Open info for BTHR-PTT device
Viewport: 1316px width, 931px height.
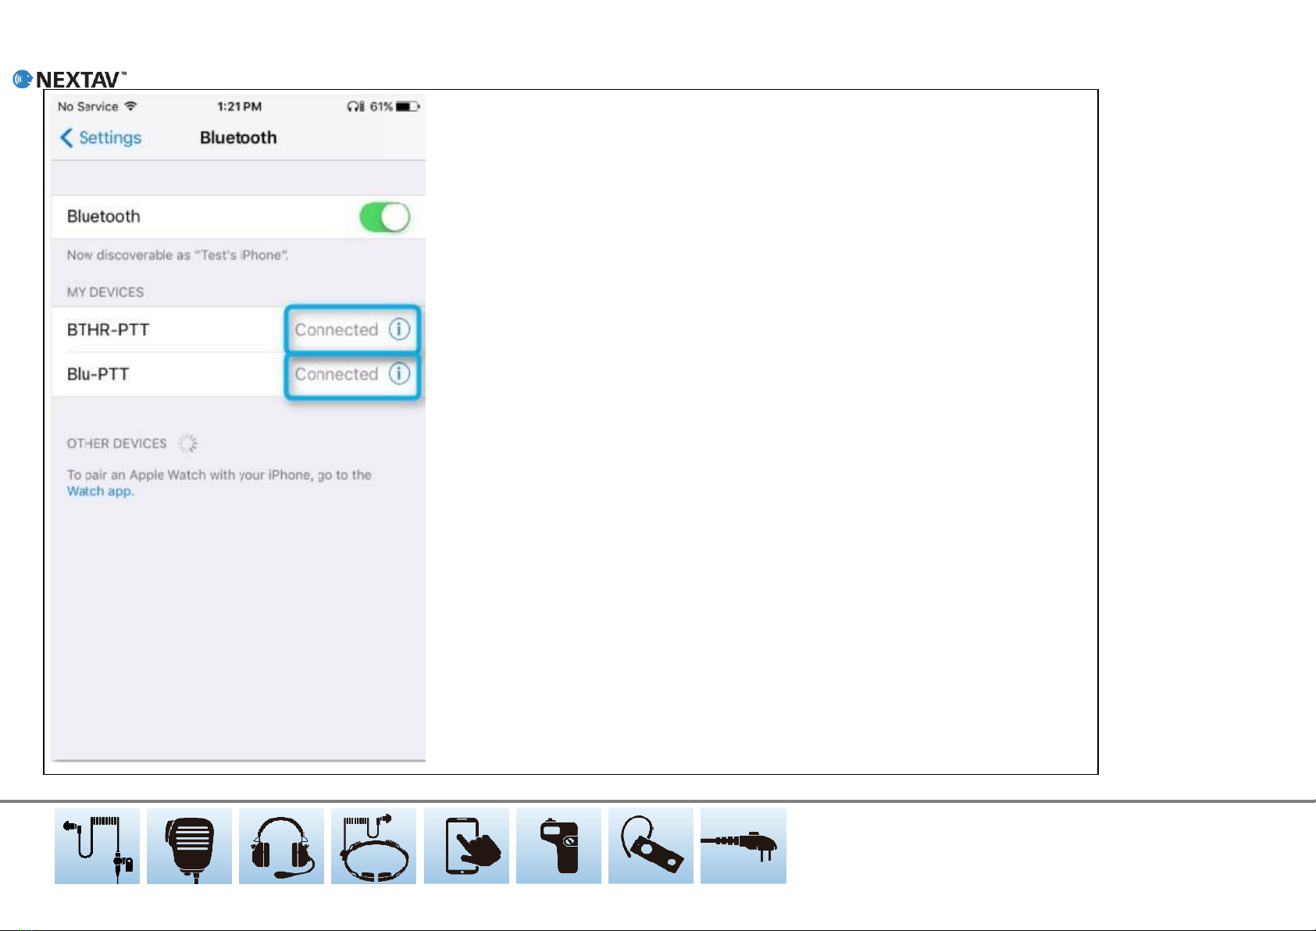[399, 330]
